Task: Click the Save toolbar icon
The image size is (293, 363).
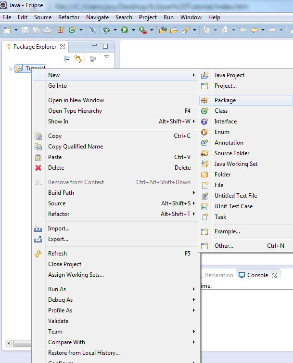Action: click(x=25, y=30)
